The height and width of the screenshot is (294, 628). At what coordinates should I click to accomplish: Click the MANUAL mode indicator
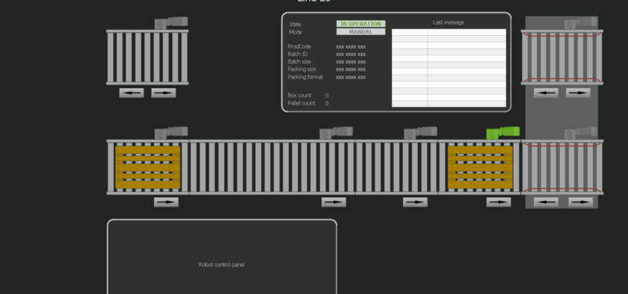(361, 32)
